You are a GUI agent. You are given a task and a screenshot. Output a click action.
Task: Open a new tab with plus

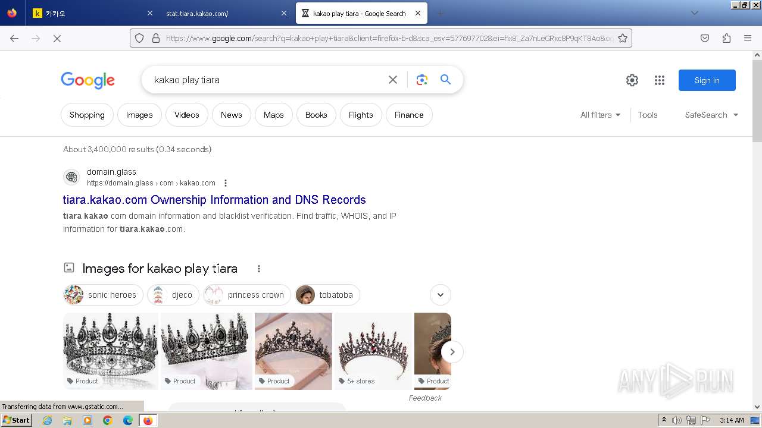(440, 13)
